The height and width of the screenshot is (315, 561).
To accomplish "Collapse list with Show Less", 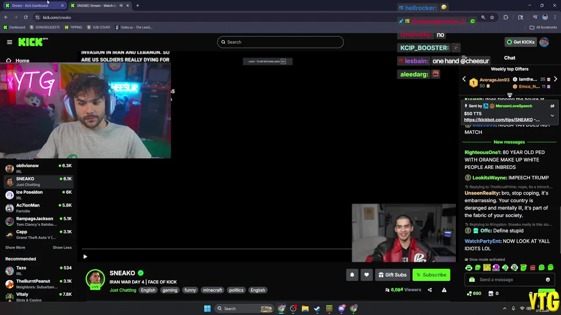I will point(62,248).
